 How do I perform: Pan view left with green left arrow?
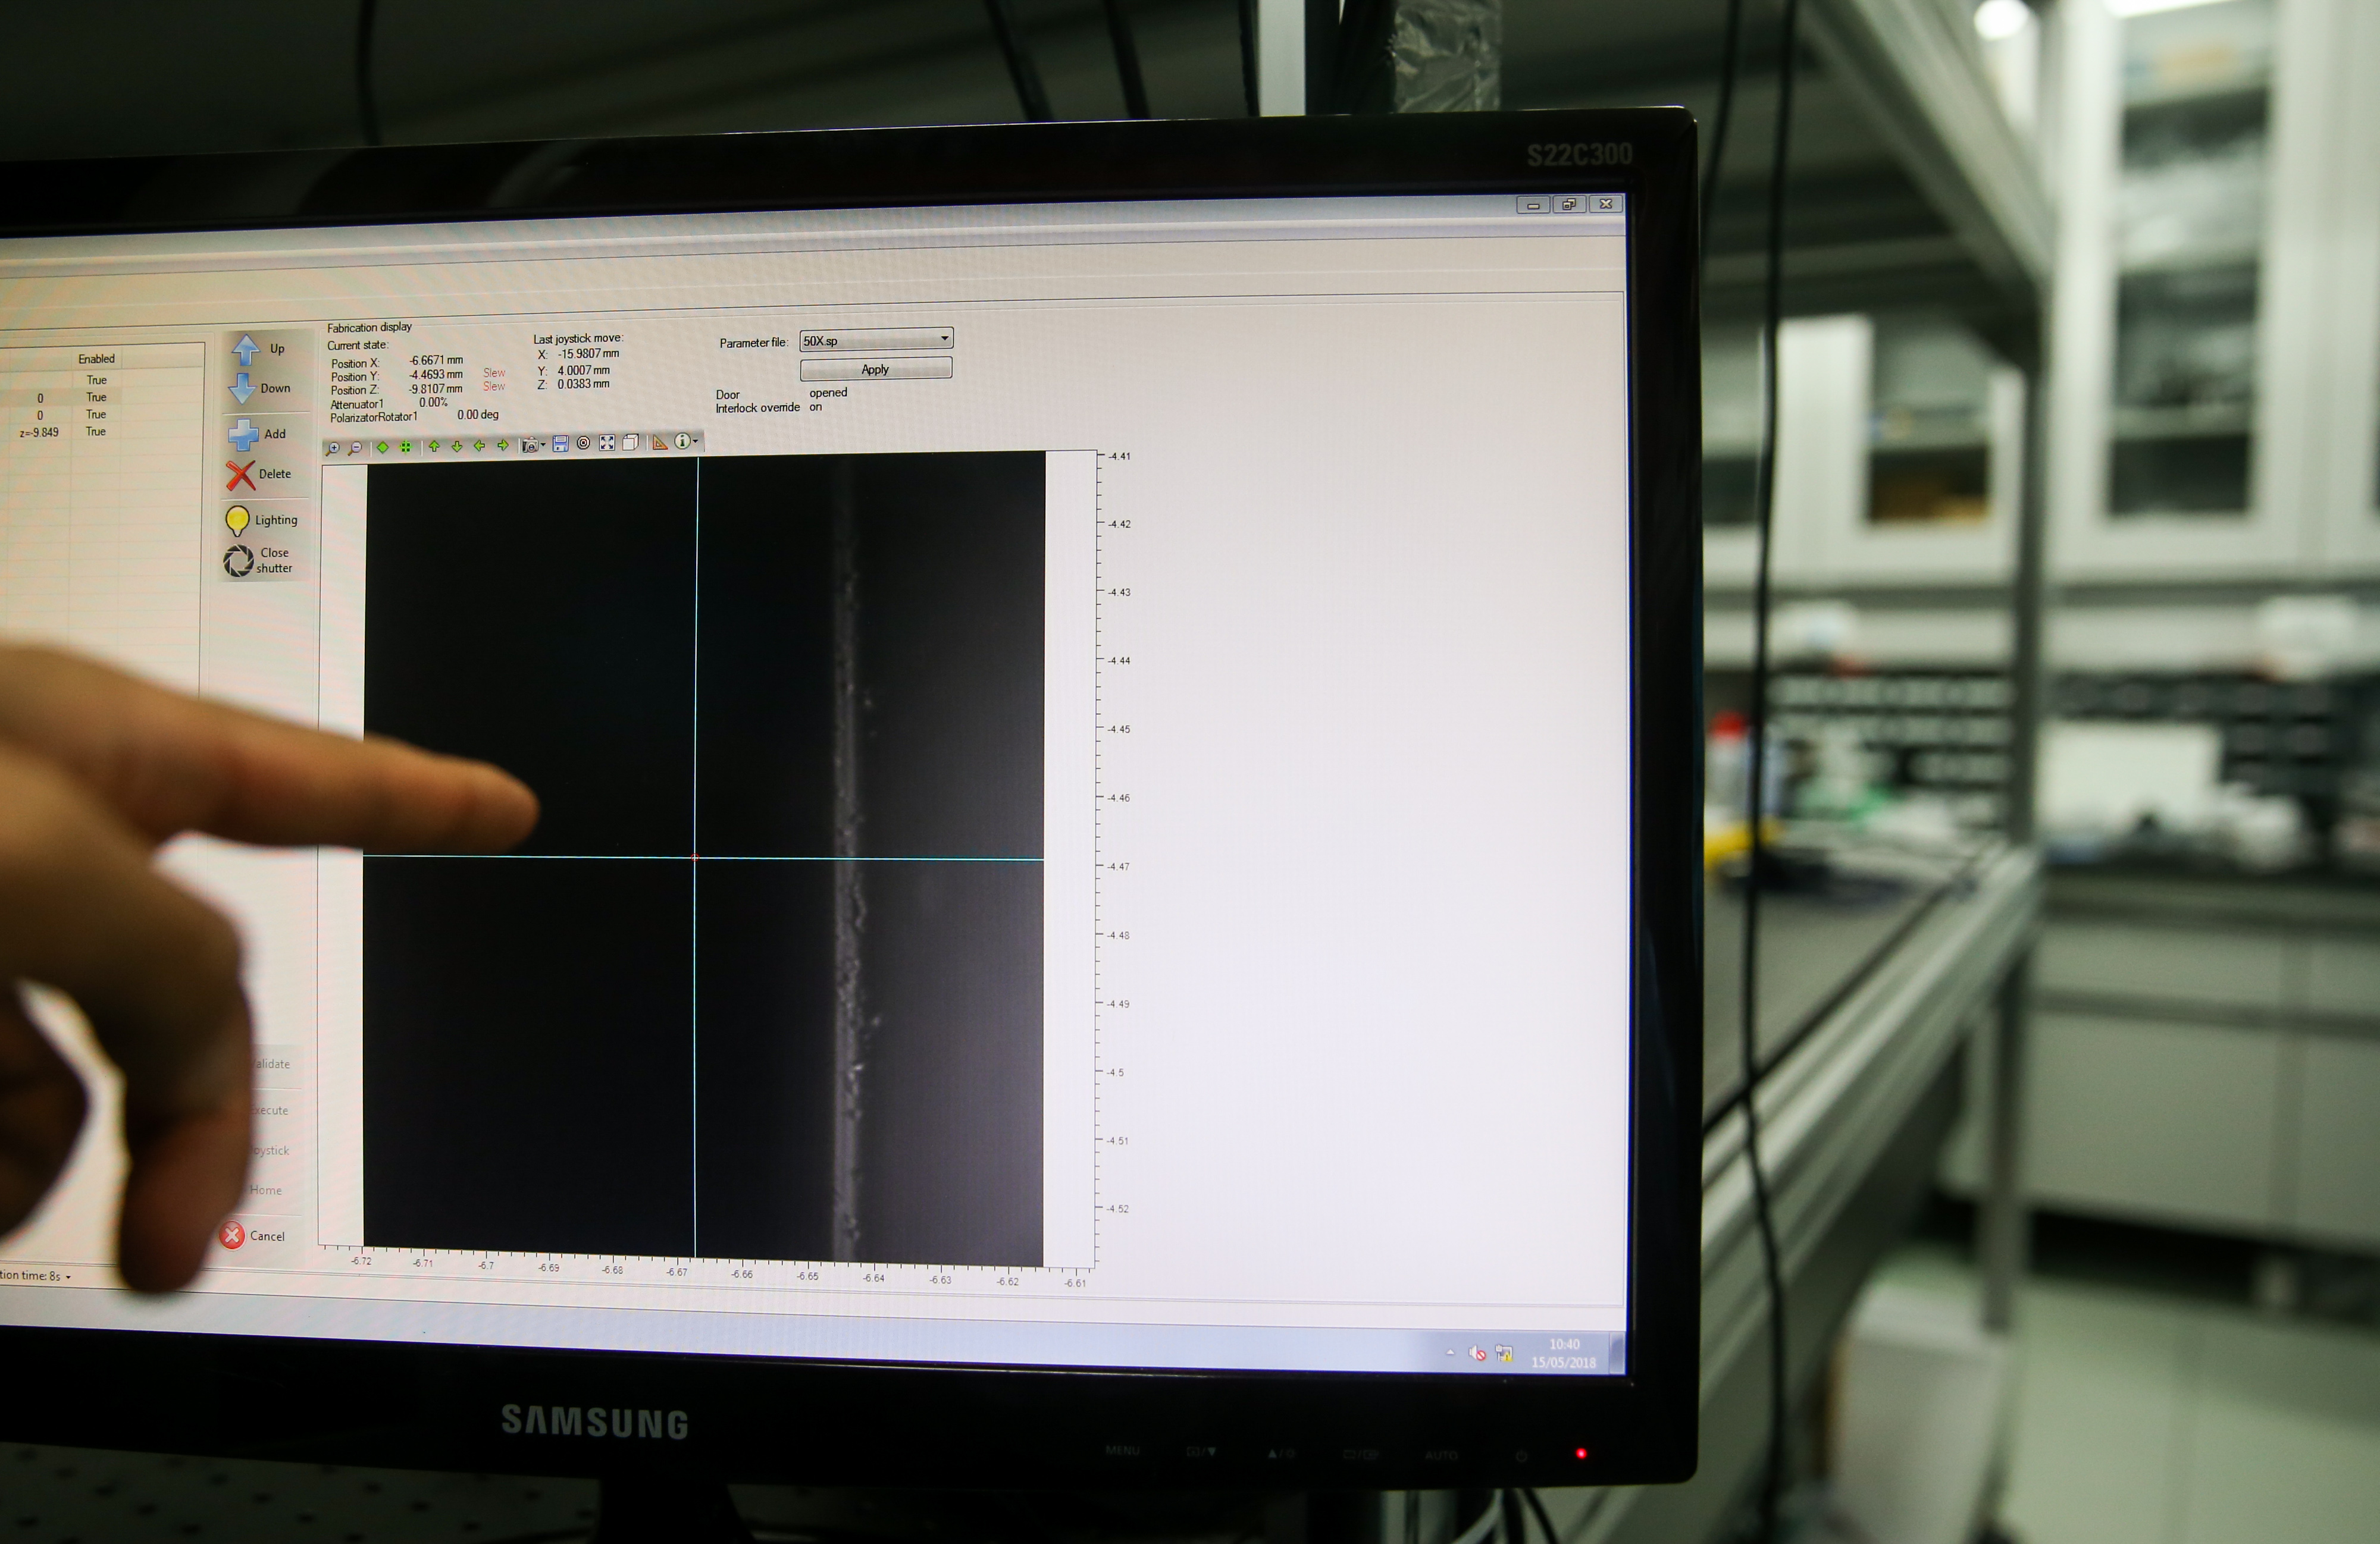[x=479, y=445]
